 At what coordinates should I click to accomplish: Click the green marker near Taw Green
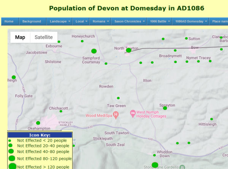tap(118, 98)
